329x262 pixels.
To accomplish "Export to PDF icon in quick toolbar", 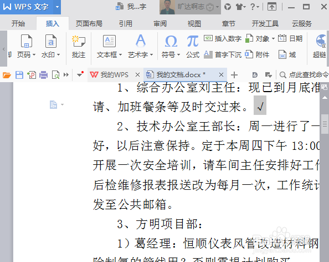I will pos(32,75).
